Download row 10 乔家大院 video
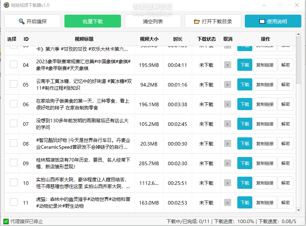The width and height of the screenshot is (306, 226). [x=245, y=183]
